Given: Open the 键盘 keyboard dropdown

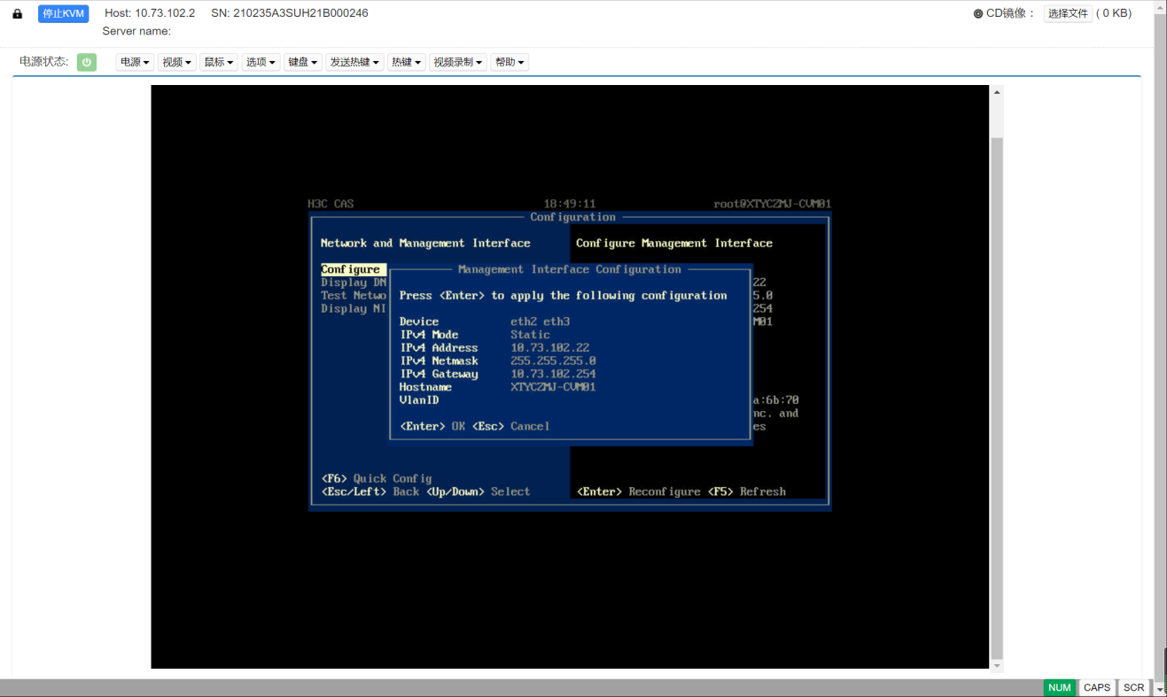Looking at the screenshot, I should coord(303,62).
